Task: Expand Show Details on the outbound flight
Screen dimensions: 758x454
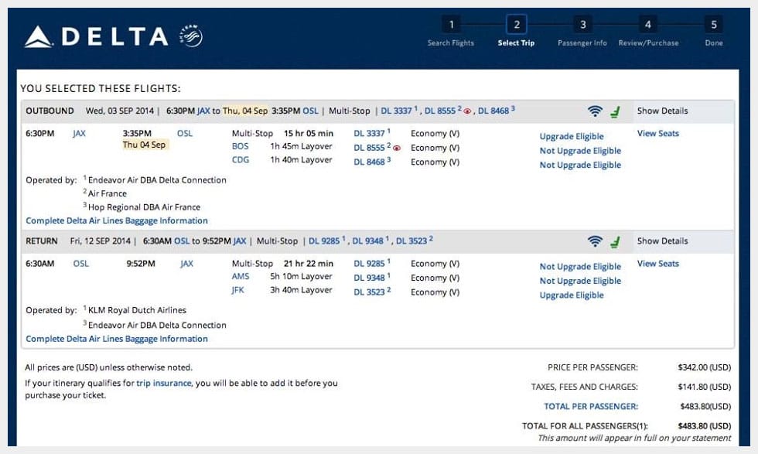Action: click(662, 111)
